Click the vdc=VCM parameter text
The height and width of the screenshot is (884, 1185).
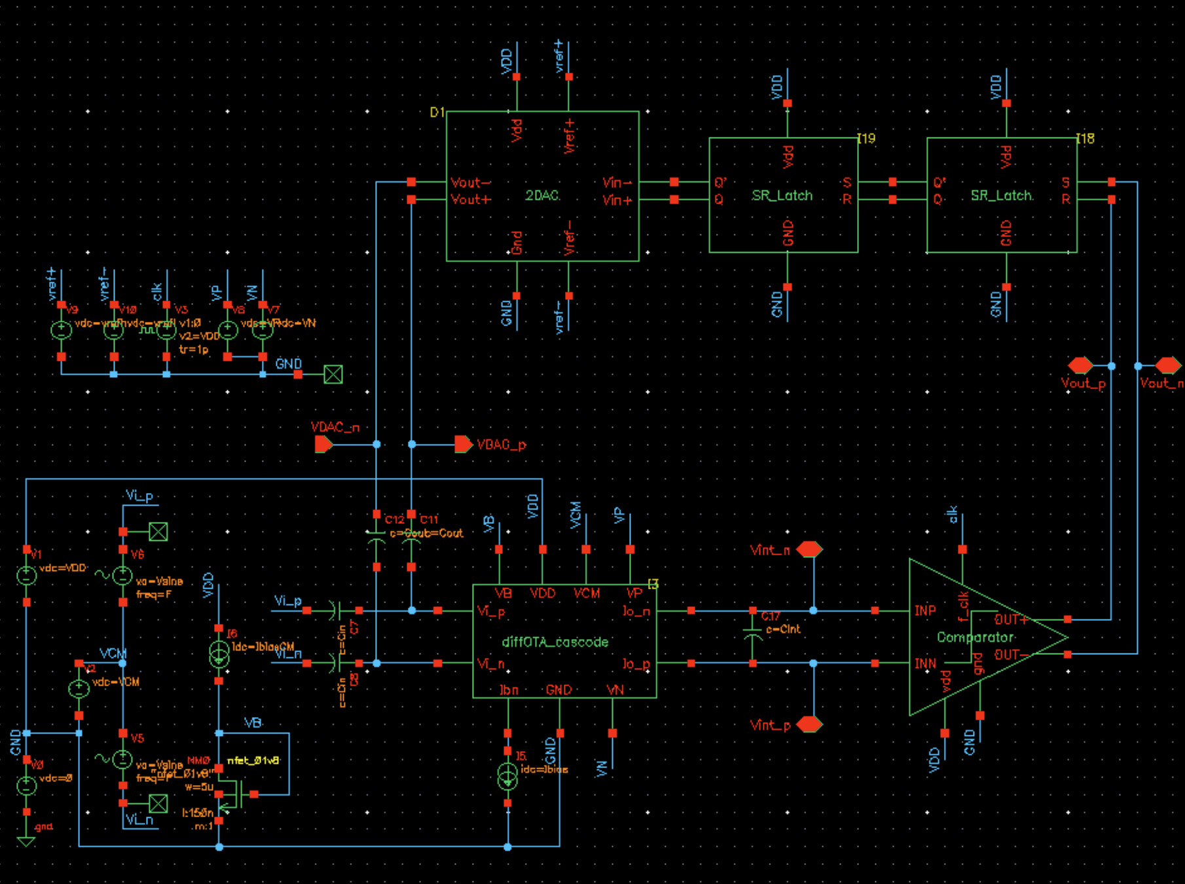point(115,682)
